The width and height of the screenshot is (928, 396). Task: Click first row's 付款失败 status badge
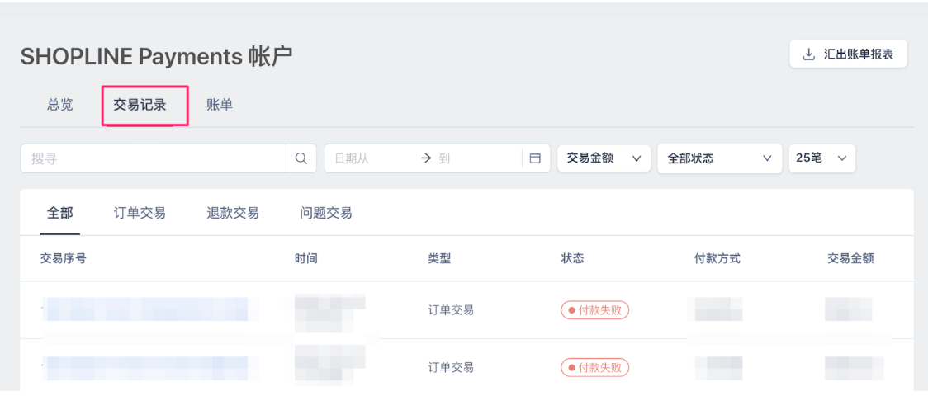point(594,309)
